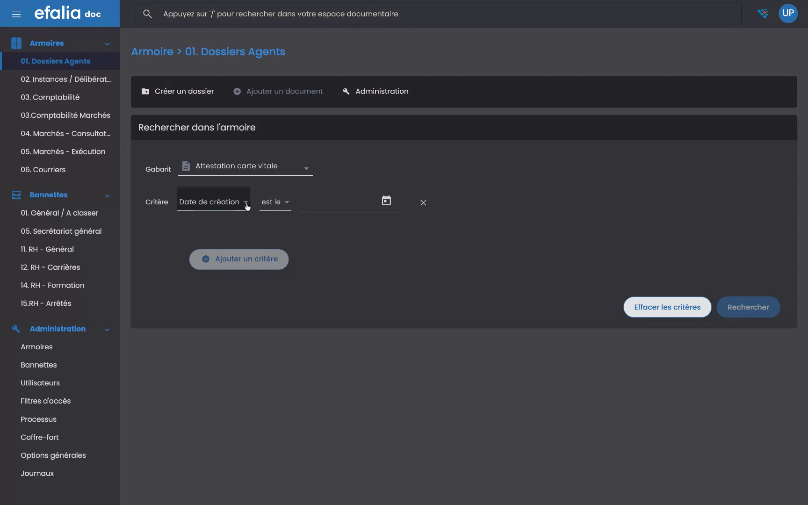Open the Gabarit dropdown
The image size is (808, 505).
point(306,168)
